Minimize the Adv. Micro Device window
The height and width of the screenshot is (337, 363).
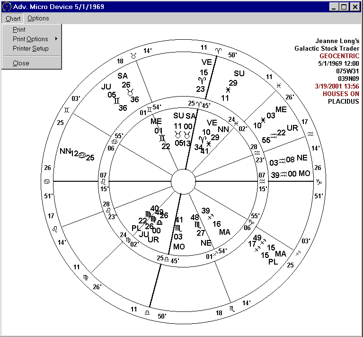(x=334, y=7)
